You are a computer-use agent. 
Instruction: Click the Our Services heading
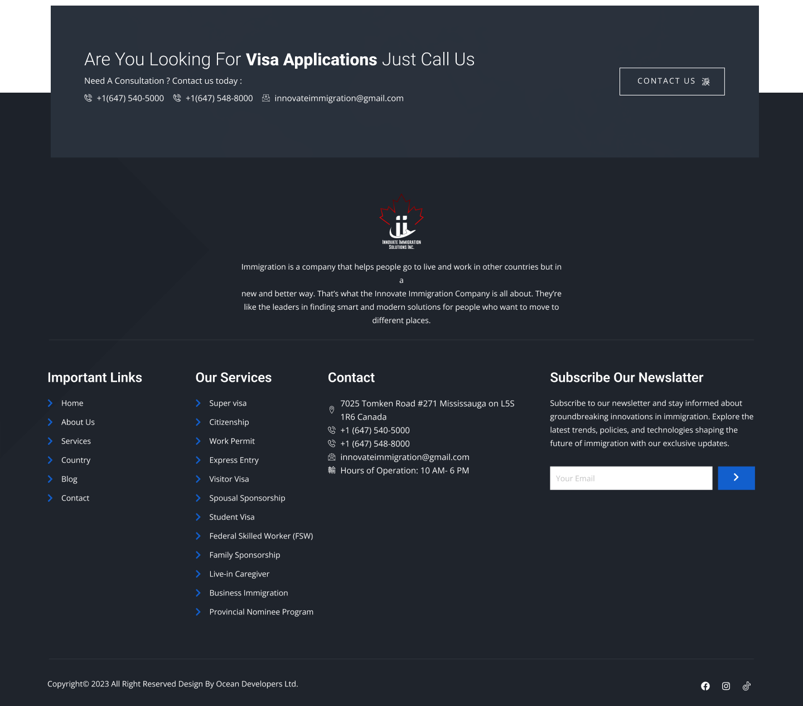(234, 377)
